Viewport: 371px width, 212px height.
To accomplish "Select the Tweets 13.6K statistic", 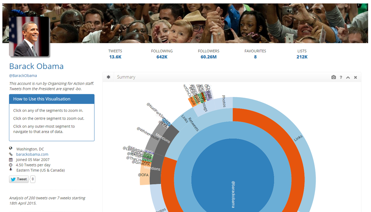I will 115,54.
